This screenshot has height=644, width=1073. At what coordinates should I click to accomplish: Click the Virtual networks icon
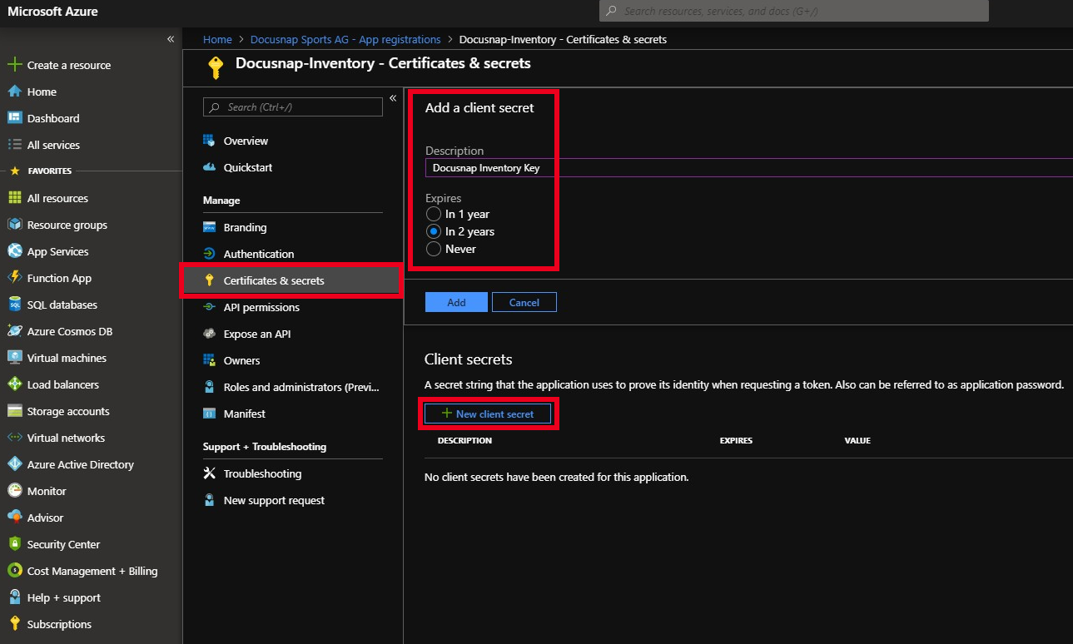click(14, 438)
